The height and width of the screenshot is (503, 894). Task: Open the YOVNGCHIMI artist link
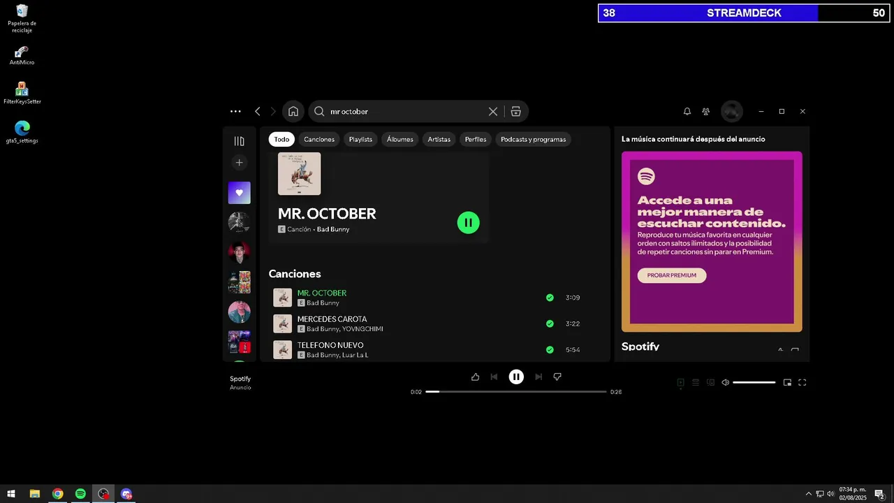(x=362, y=329)
